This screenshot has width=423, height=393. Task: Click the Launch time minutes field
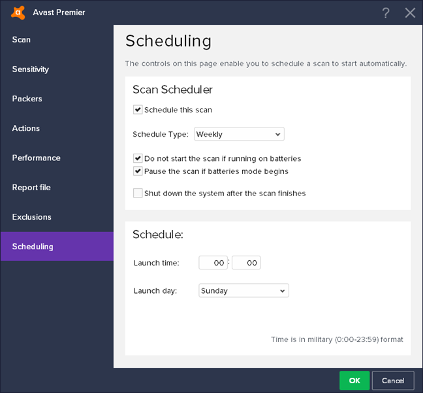246,263
